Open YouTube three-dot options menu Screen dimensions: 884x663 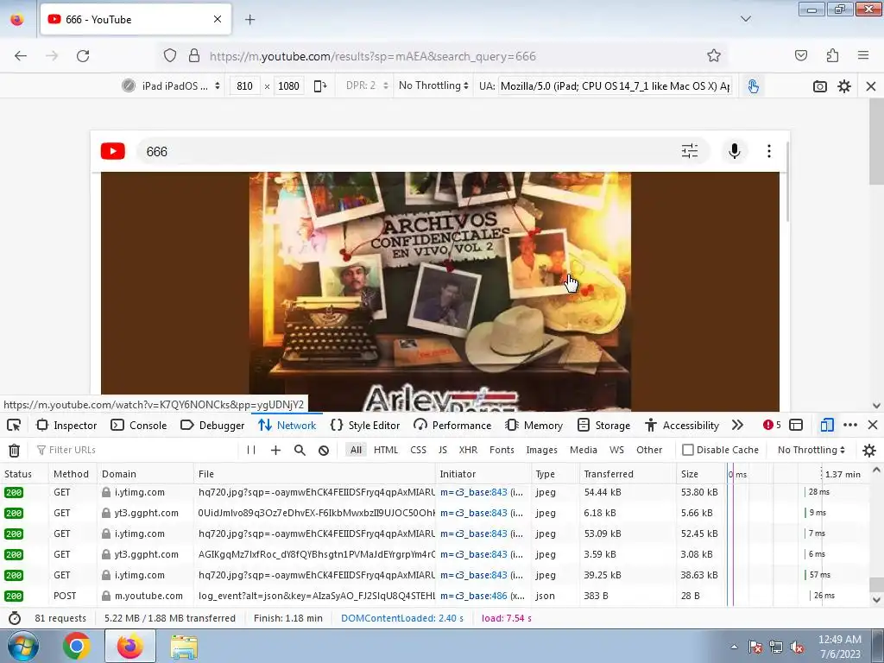(x=769, y=151)
